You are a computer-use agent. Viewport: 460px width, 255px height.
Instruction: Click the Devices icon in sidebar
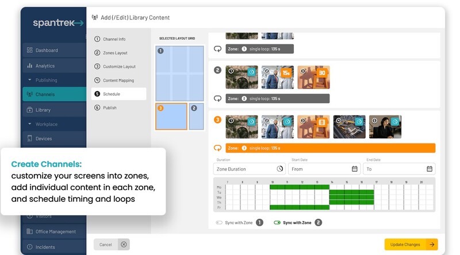(29, 138)
